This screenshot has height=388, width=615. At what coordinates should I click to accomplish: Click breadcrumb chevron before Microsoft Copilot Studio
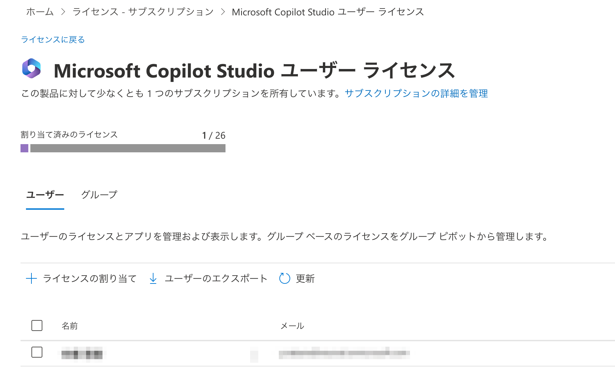click(223, 12)
